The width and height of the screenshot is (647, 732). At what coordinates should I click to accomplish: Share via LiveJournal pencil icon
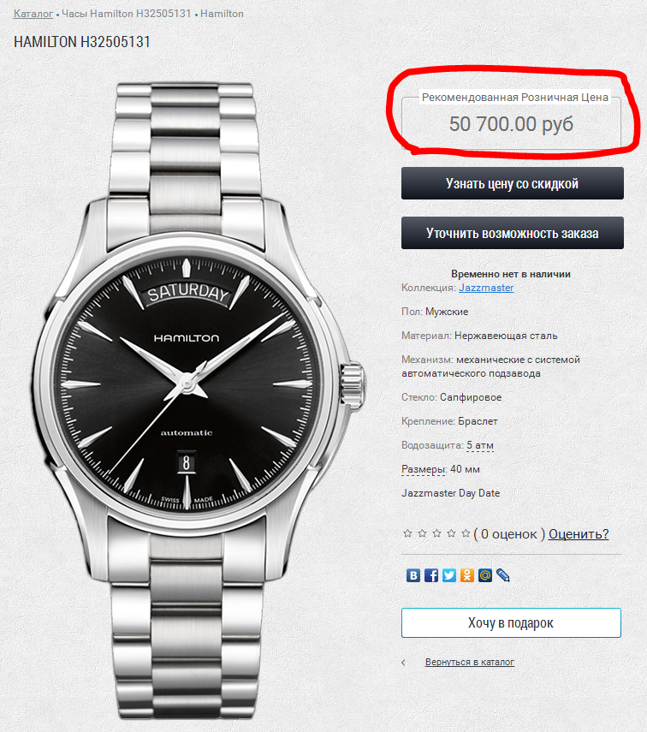pos(503,575)
